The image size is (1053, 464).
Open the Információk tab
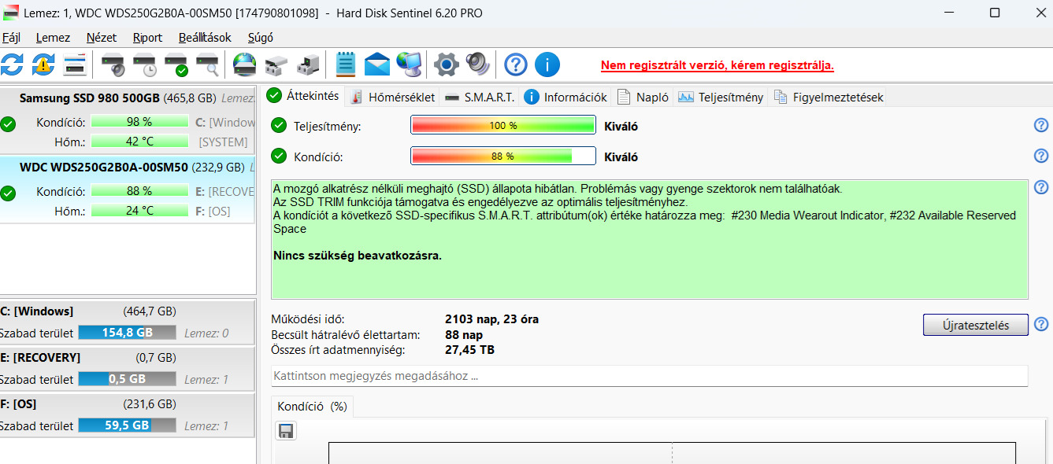point(565,98)
